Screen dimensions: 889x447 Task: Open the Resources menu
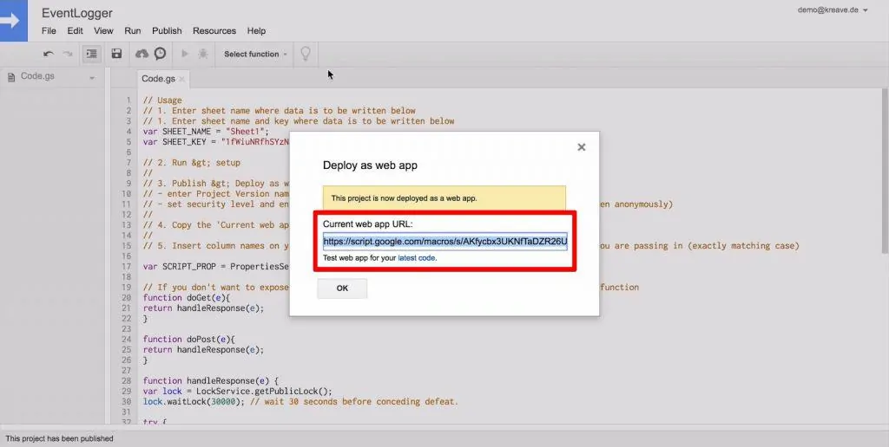click(214, 30)
